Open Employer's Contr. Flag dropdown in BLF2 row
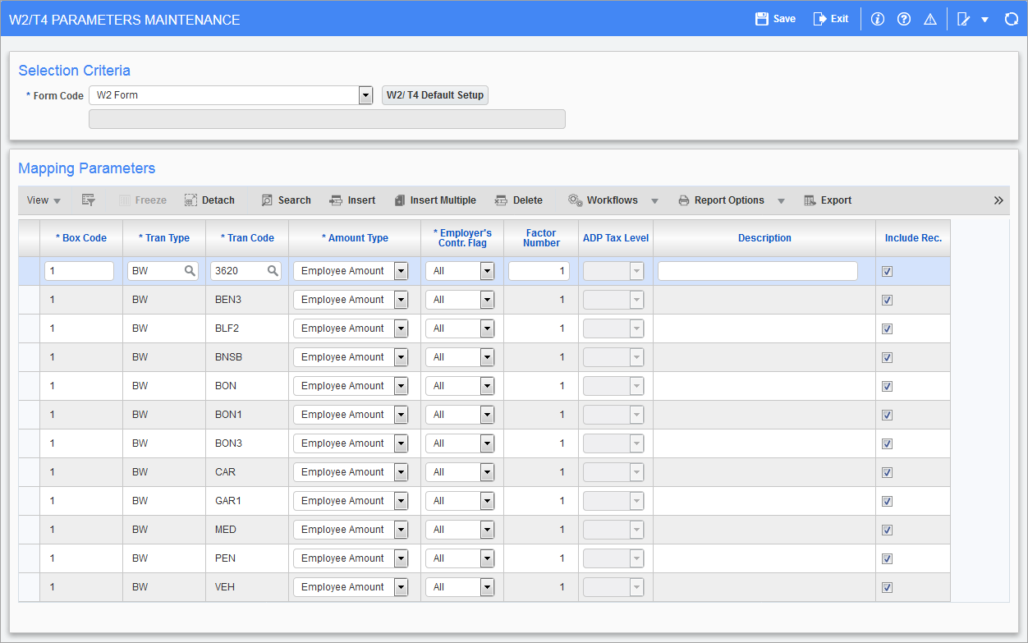The width and height of the screenshot is (1028, 643). (x=487, y=328)
